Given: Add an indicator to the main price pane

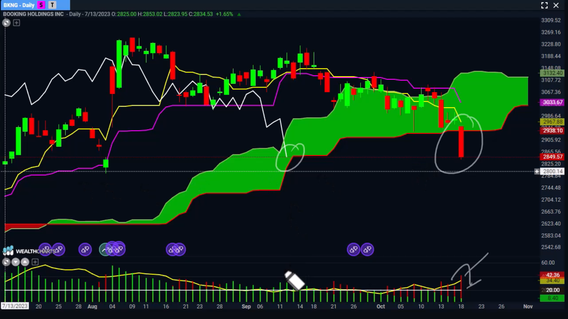Looking at the screenshot, I should (x=17, y=23).
